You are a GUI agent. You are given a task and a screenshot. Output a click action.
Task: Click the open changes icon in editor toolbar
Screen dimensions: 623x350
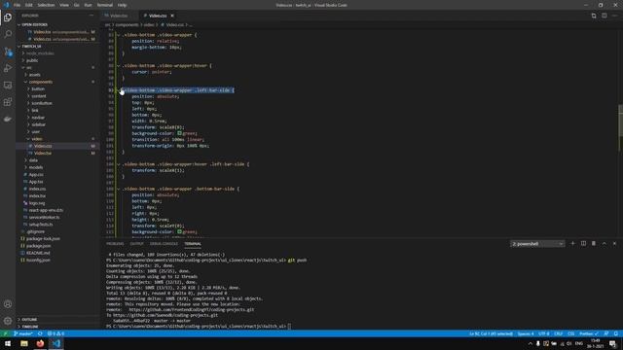click(x=594, y=16)
